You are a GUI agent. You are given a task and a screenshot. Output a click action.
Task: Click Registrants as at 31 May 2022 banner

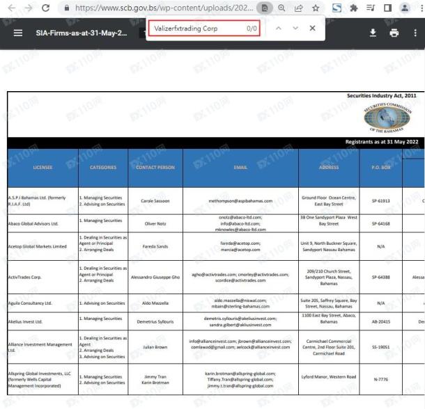[382, 142]
